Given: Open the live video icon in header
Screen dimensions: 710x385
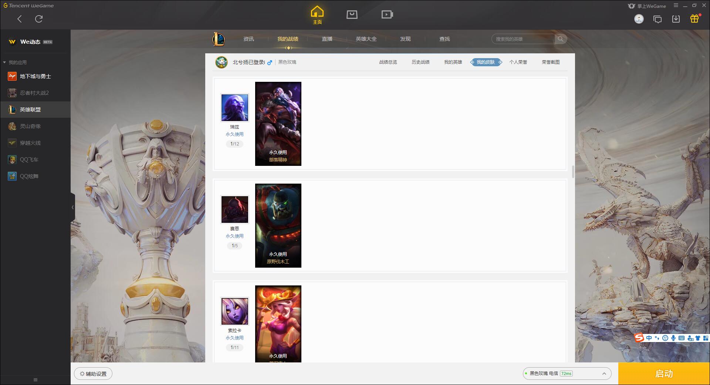Looking at the screenshot, I should 387,14.
